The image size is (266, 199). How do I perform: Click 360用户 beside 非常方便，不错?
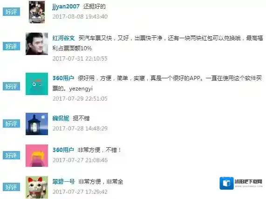[63, 150]
